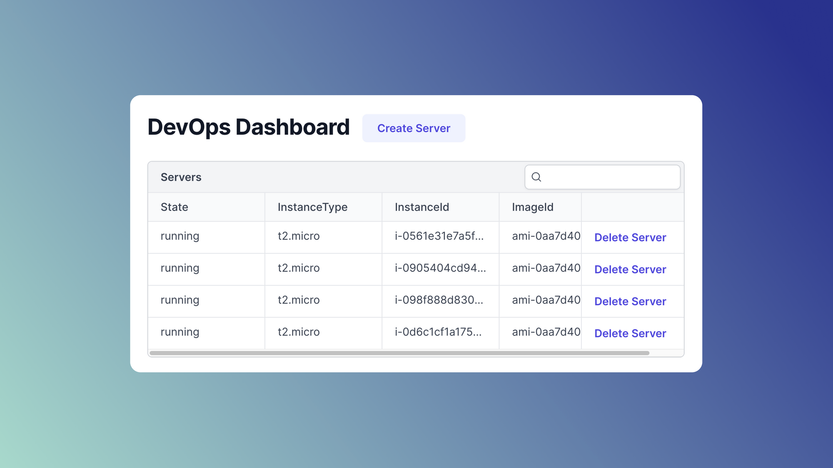Click the State column header
The width and height of the screenshot is (833, 468).
click(207, 207)
